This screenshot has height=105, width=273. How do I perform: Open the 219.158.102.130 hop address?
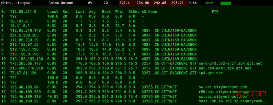(x=26, y=59)
